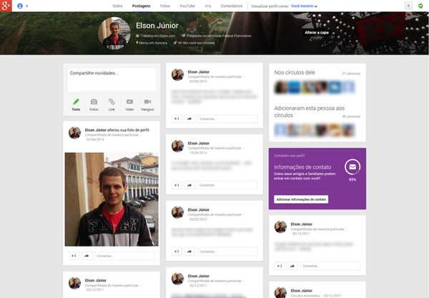+1 the post dated 03/04/2013 in middle column
This screenshot has height=298, width=429.
[177, 119]
